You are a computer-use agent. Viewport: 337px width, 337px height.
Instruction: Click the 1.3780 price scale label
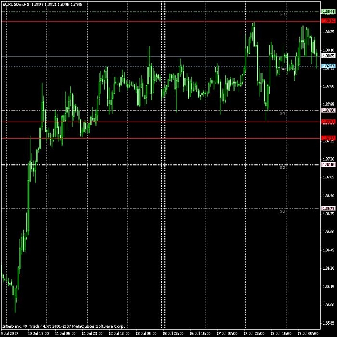(x=328, y=86)
